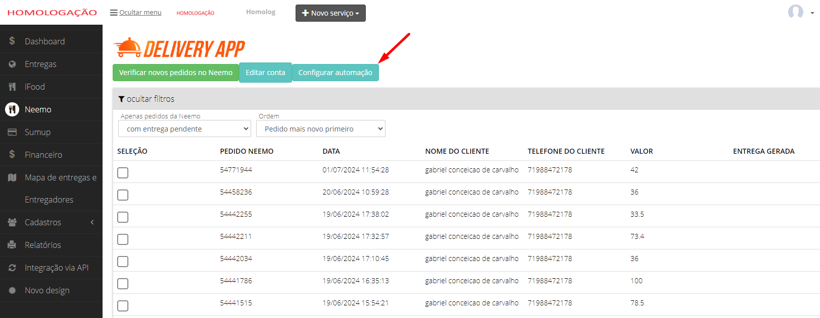Image resolution: width=820 pixels, height=318 pixels.
Task: Click the filter funnel icon
Action: coord(121,99)
